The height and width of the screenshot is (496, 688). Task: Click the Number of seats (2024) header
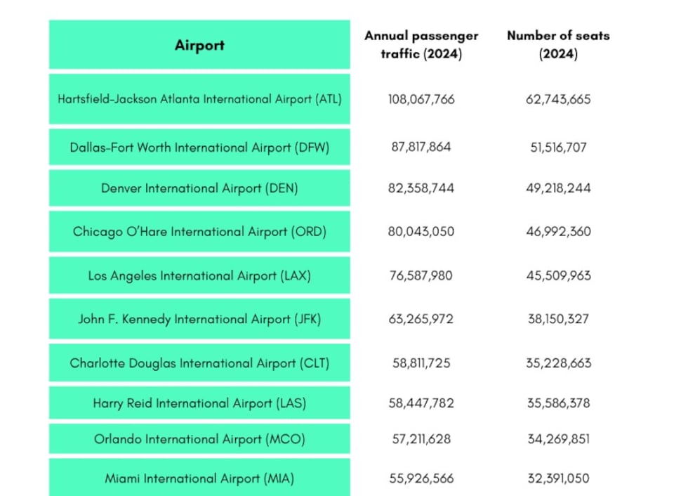[x=558, y=45]
